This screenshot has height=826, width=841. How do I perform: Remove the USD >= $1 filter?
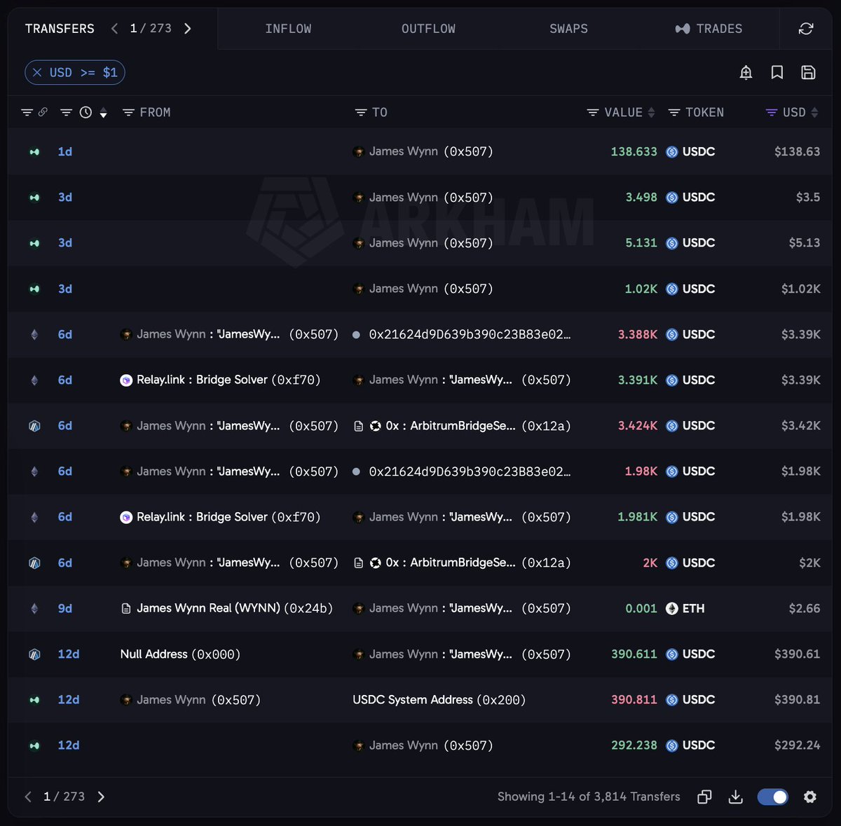[37, 73]
